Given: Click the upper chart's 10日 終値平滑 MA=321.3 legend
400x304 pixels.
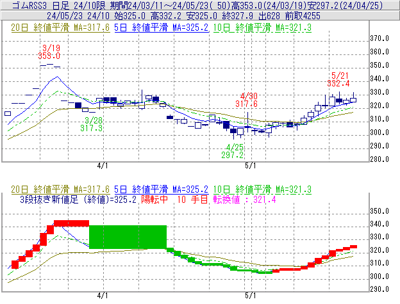Looking at the screenshot, I should point(262,28).
